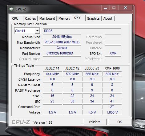Click the tRC value 23
This screenshot has width=145, height=136.
point(52,101)
